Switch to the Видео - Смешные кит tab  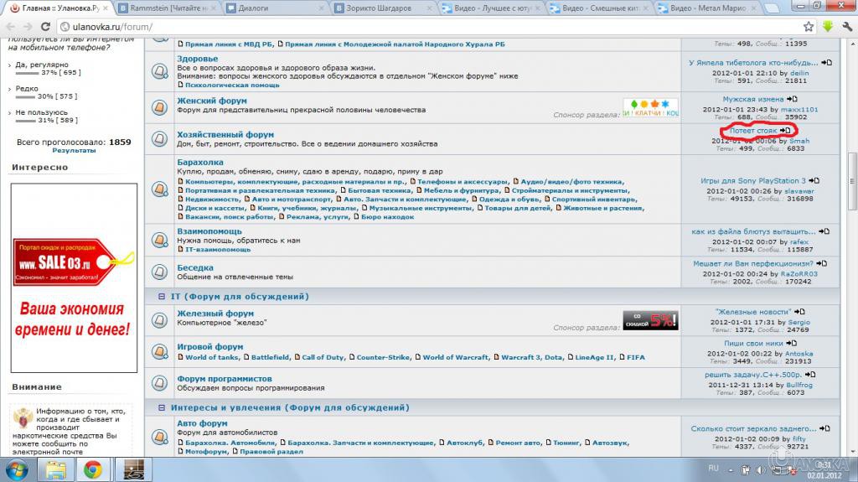pyautogui.click(x=598, y=8)
